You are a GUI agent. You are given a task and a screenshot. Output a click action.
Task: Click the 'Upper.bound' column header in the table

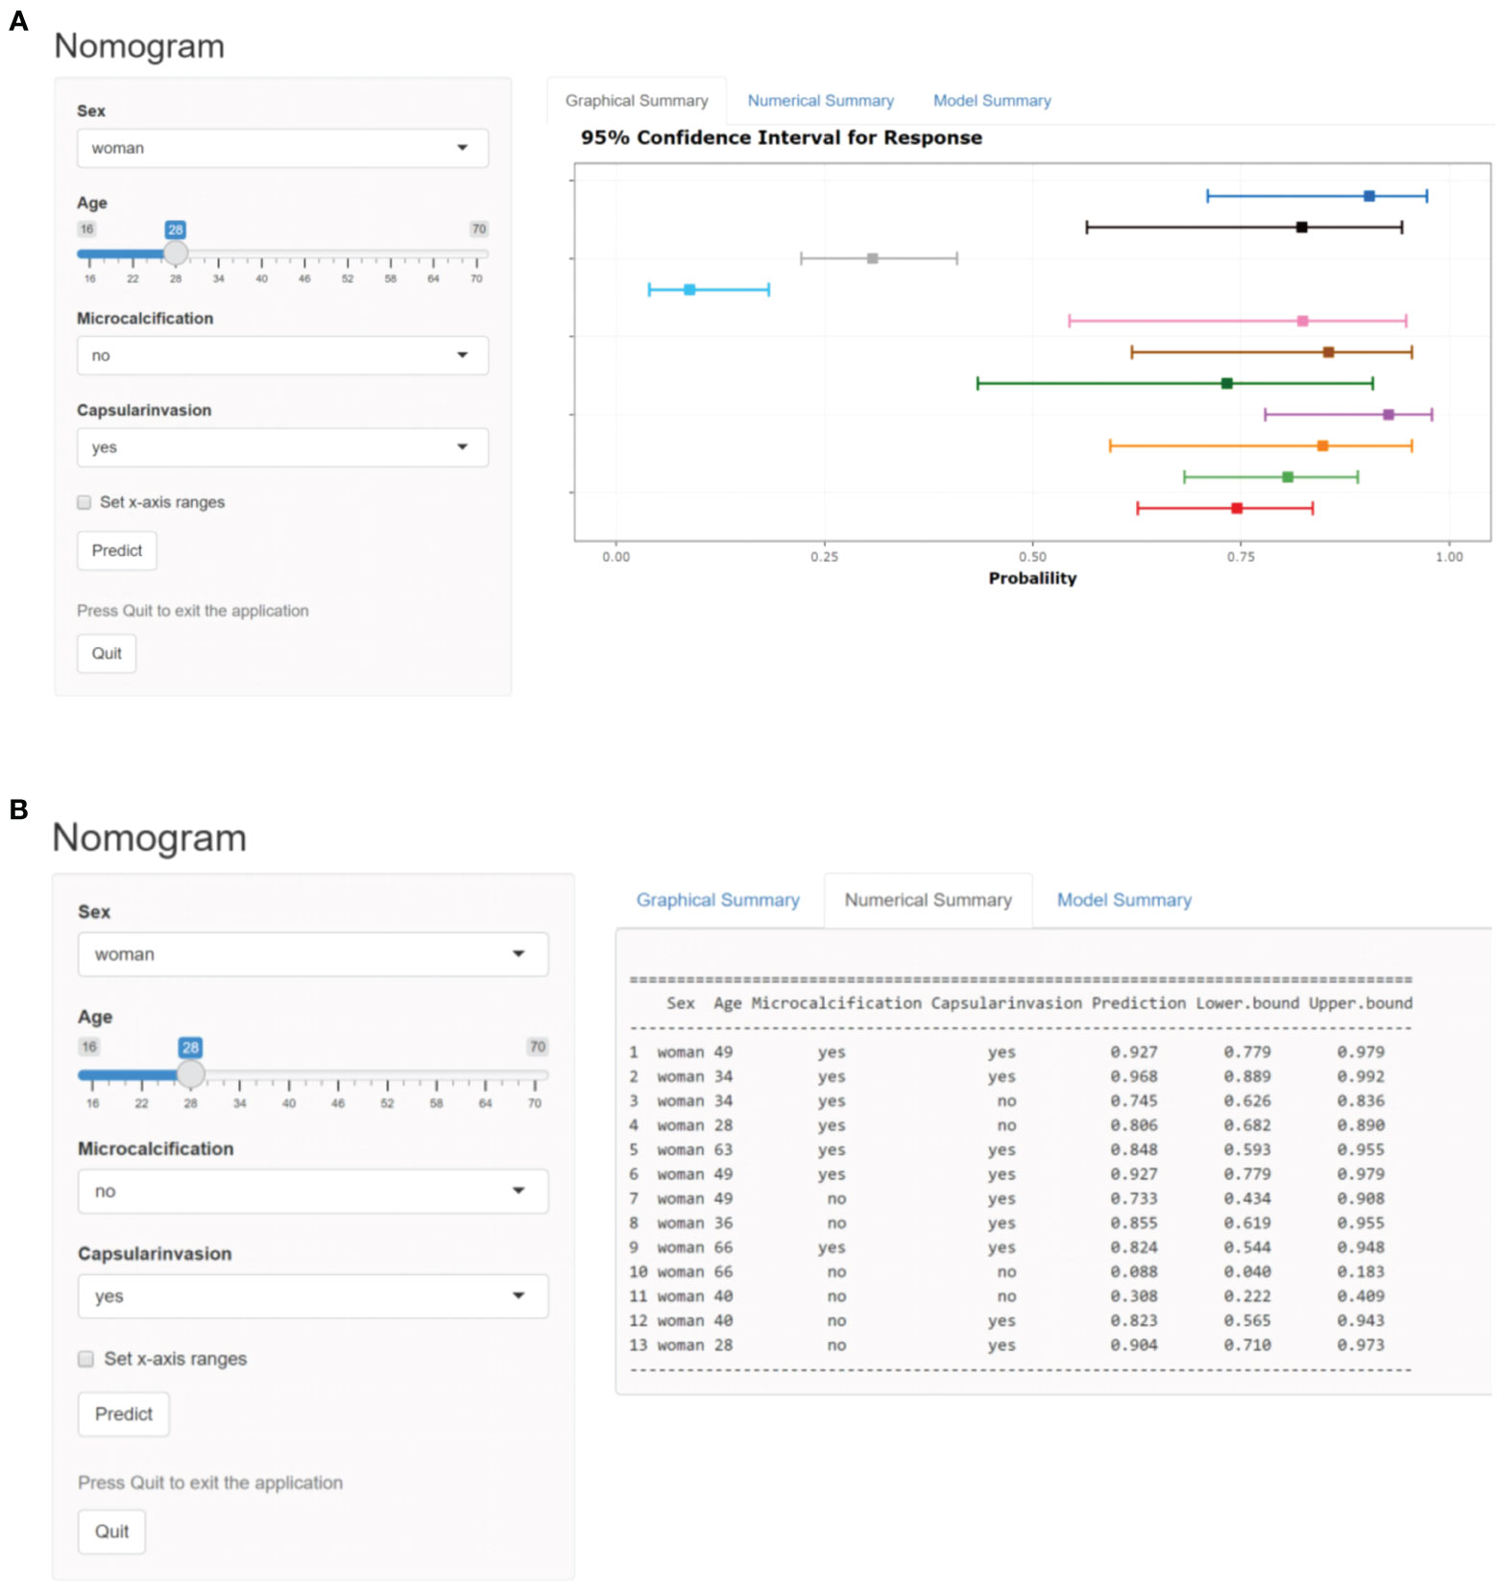tap(1361, 1003)
